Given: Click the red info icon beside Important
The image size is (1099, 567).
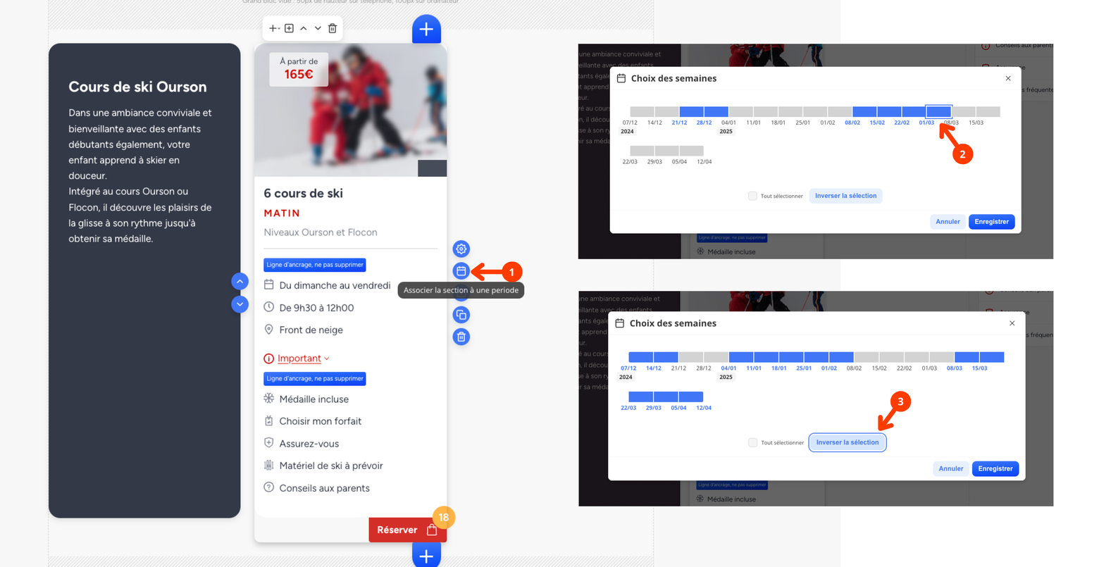Looking at the screenshot, I should (268, 359).
